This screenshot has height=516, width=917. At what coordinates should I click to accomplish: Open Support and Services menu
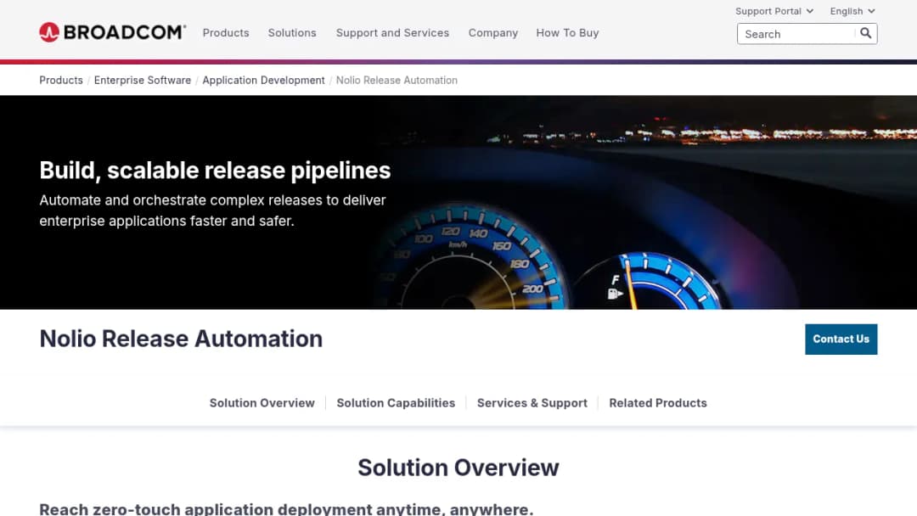point(392,33)
